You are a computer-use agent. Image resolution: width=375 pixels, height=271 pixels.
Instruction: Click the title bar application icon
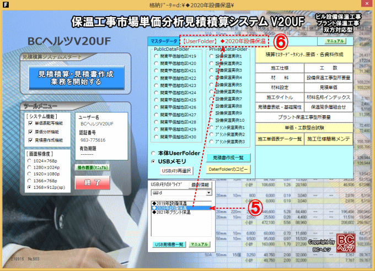click(5, 4)
